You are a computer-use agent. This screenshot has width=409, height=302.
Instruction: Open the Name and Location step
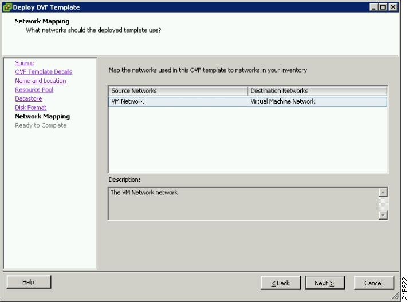coord(41,81)
